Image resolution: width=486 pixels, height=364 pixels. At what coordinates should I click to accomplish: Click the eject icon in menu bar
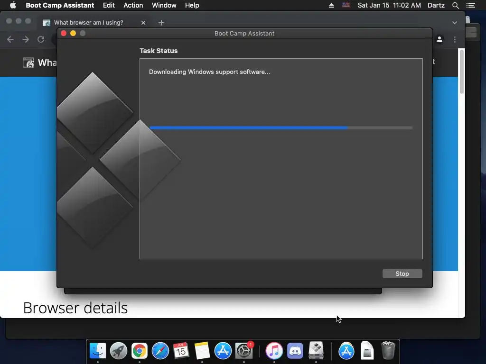[x=331, y=5]
